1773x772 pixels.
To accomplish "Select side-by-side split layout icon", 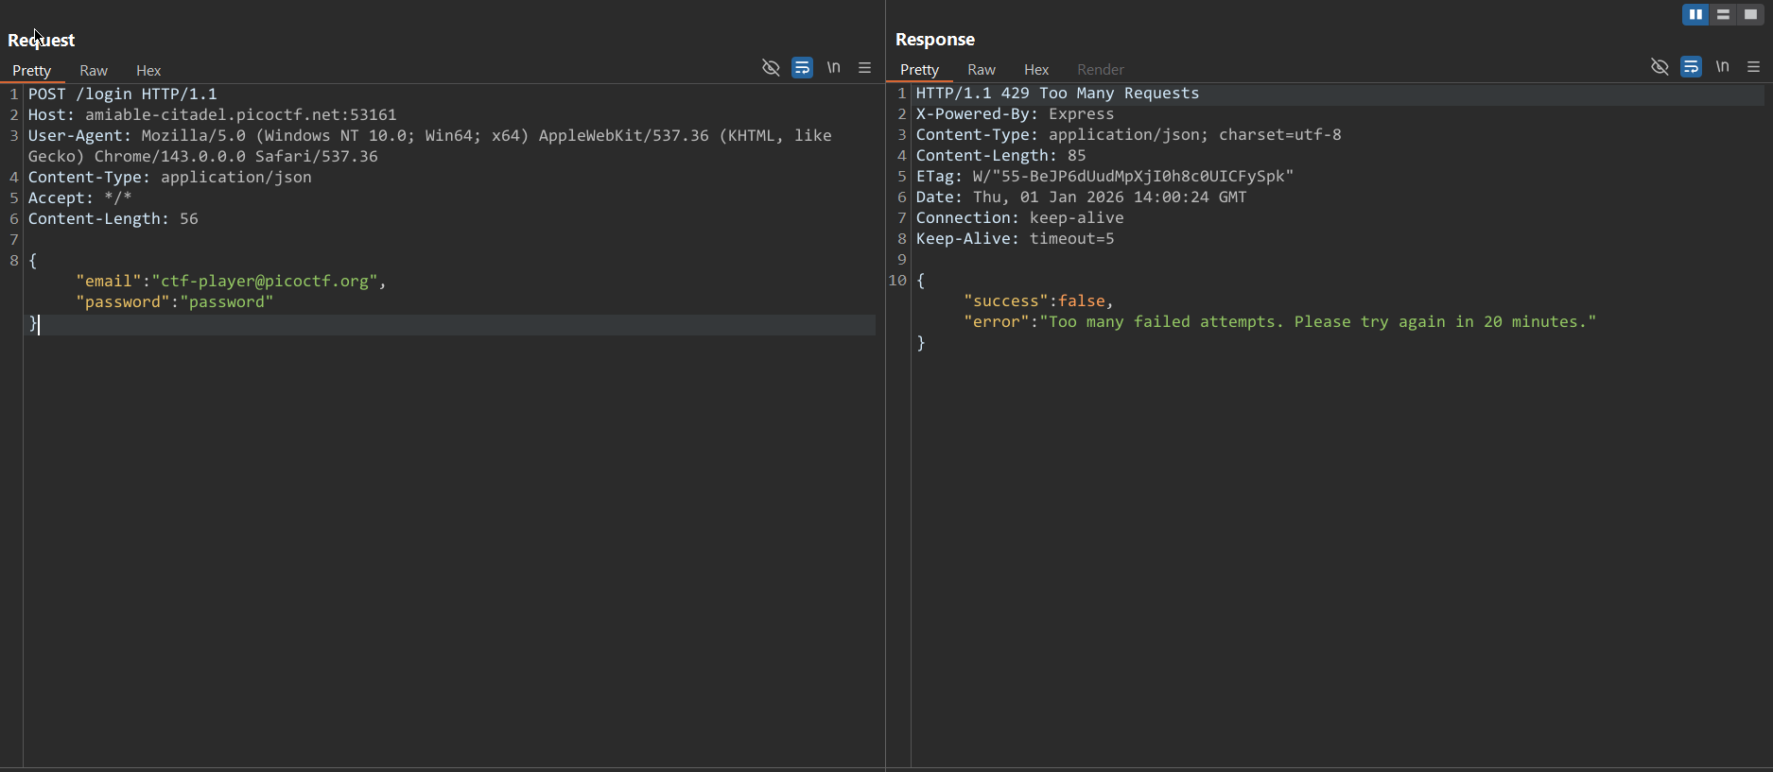I will [x=1695, y=15].
